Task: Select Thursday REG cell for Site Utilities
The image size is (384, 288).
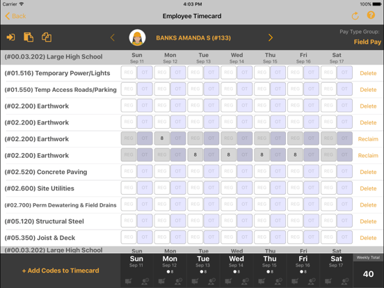Action: [262, 188]
